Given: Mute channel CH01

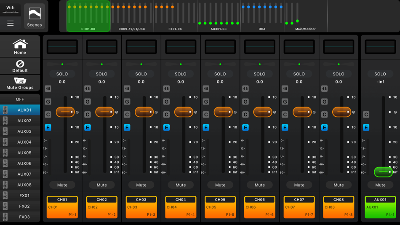Looking at the screenshot, I should tap(62, 185).
